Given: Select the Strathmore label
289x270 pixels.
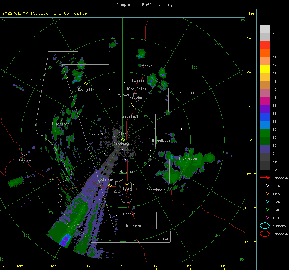Looking at the screenshot, I should tap(156, 190).
